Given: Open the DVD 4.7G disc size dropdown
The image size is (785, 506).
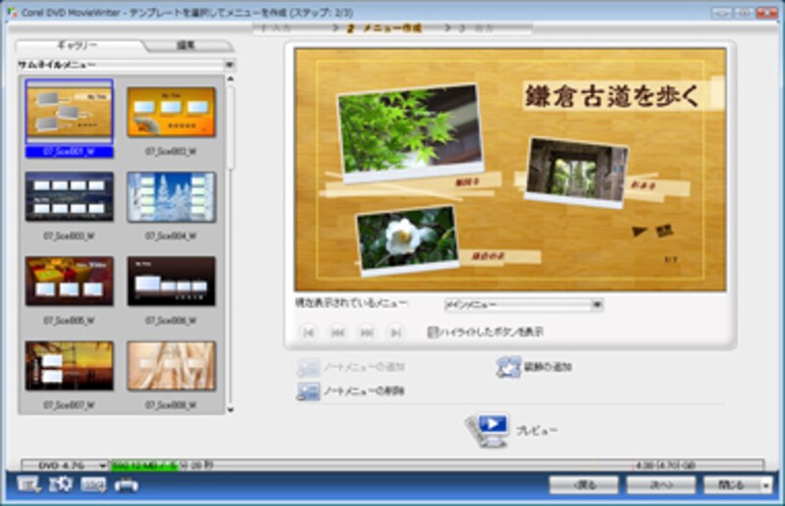Looking at the screenshot, I should [x=102, y=465].
